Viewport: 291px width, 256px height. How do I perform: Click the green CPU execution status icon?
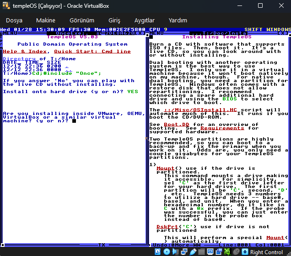click(x=228, y=252)
